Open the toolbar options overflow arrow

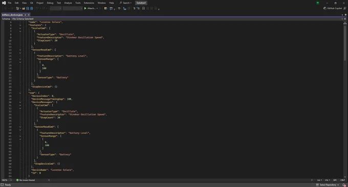(x=159, y=9)
